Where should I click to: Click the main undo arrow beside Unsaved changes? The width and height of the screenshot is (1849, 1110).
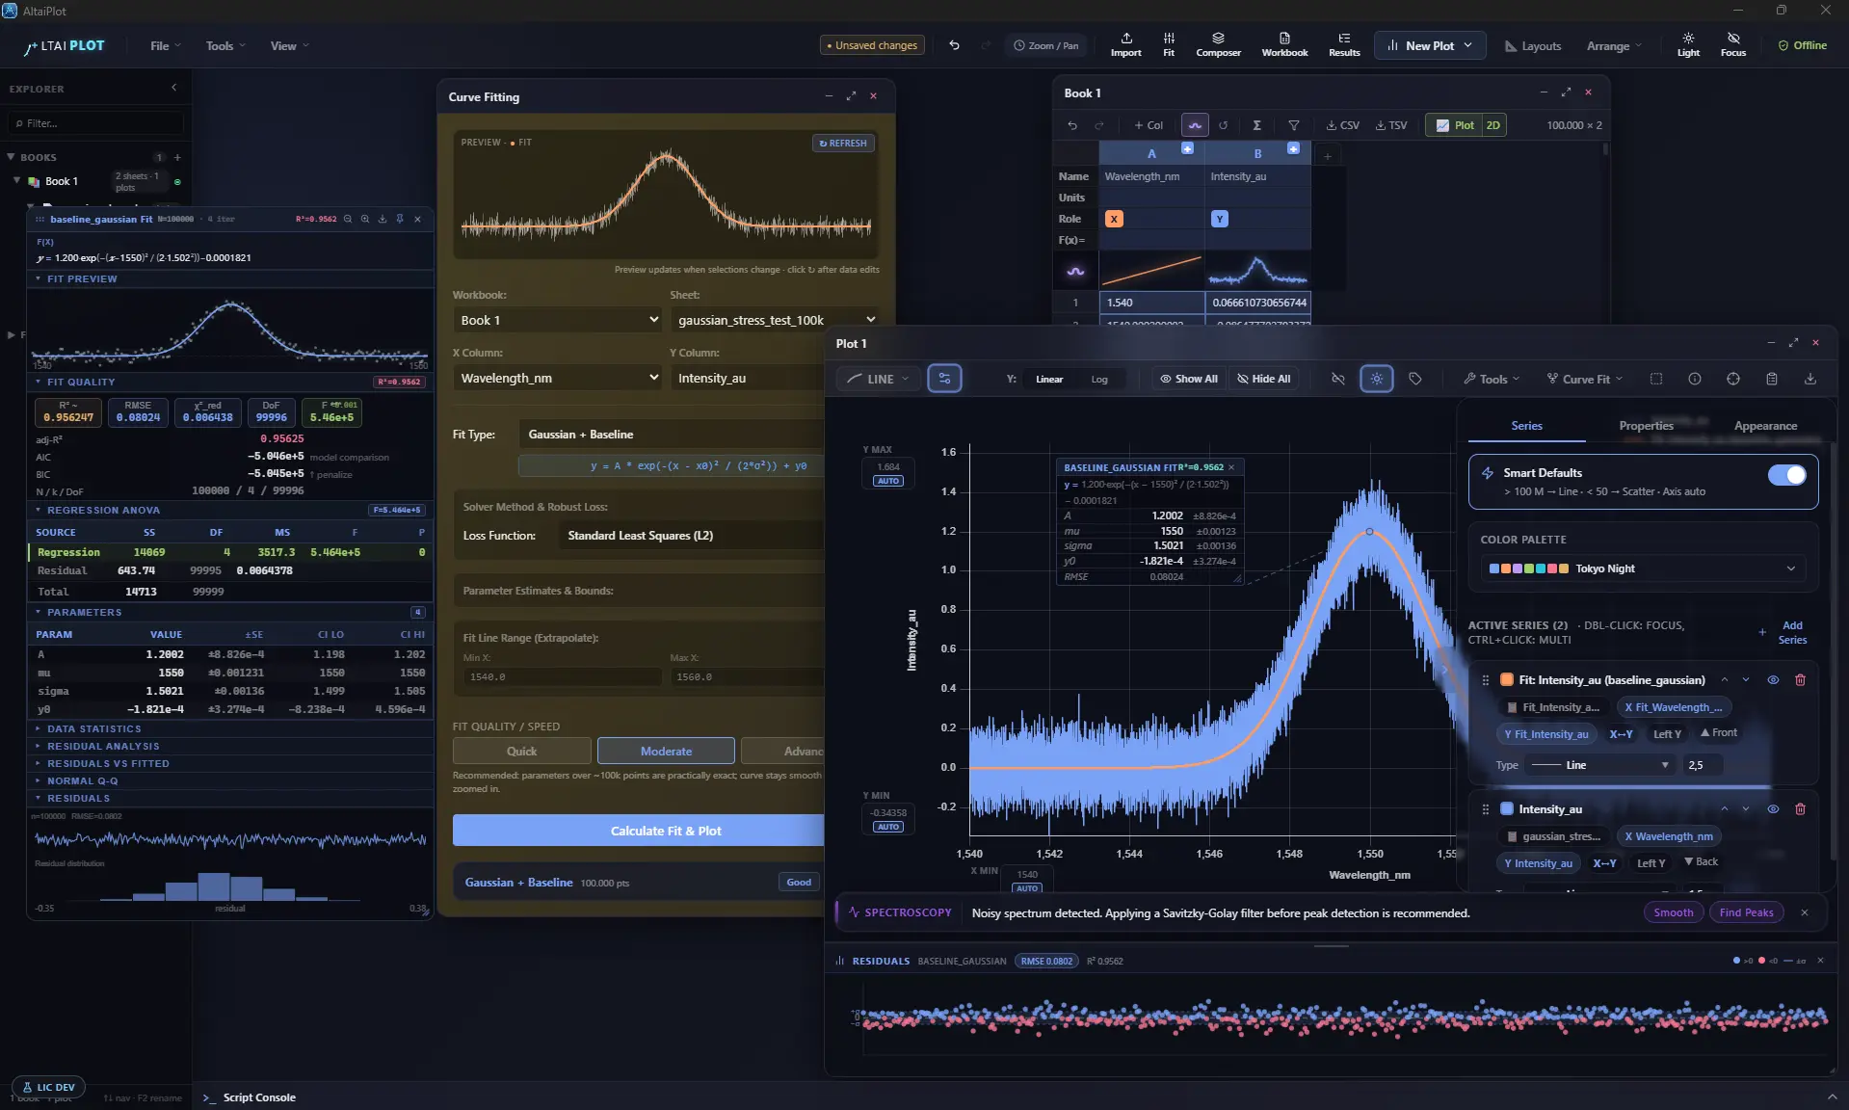[x=954, y=45]
